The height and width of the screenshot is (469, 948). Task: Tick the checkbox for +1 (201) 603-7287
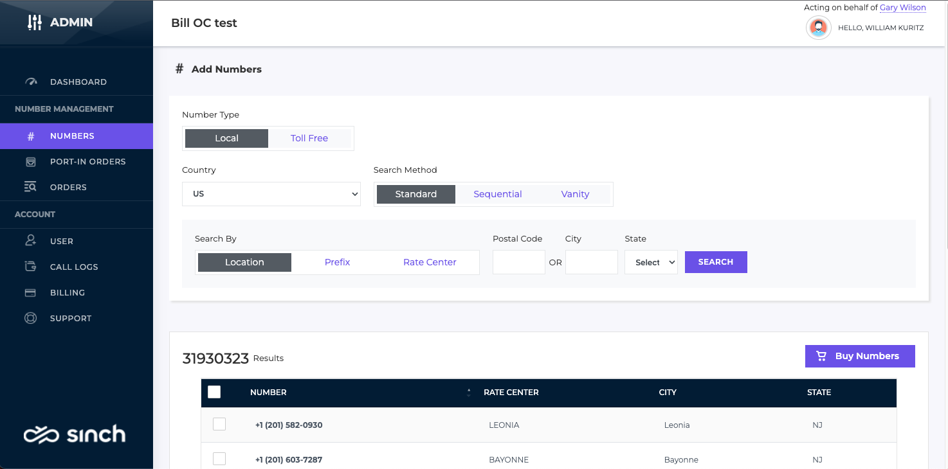pos(219,459)
